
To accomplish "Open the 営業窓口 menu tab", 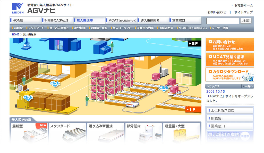I will (185, 21).
